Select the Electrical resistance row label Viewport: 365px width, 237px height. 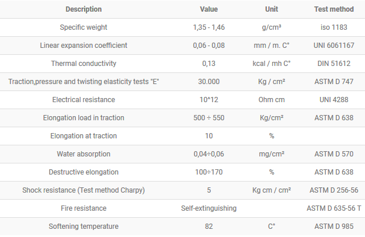click(84, 100)
